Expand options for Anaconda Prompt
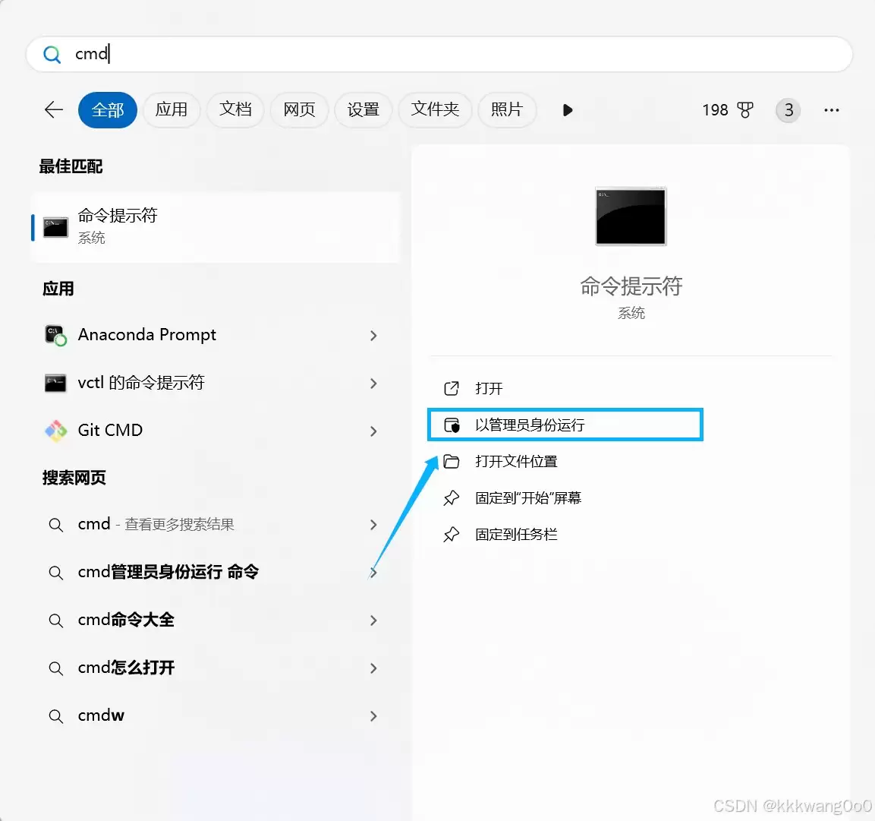875x821 pixels. 373,335
